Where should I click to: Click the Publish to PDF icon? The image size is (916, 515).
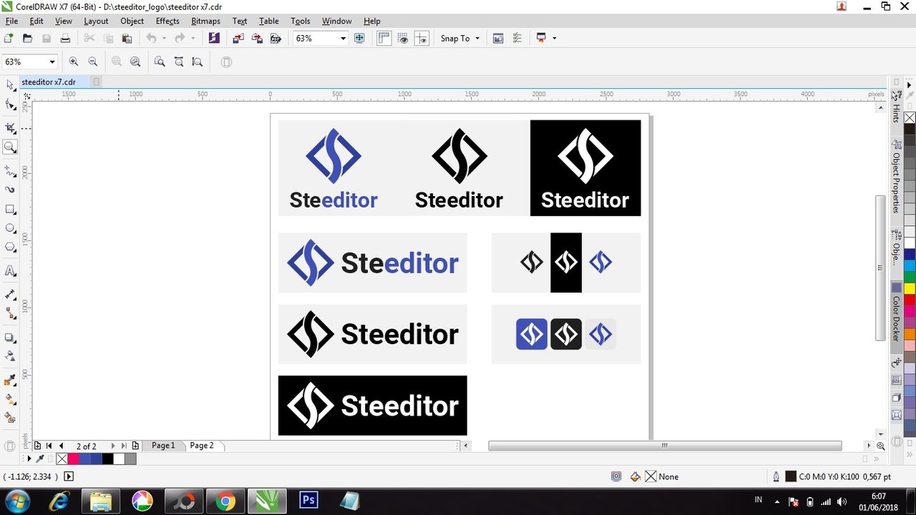click(276, 38)
